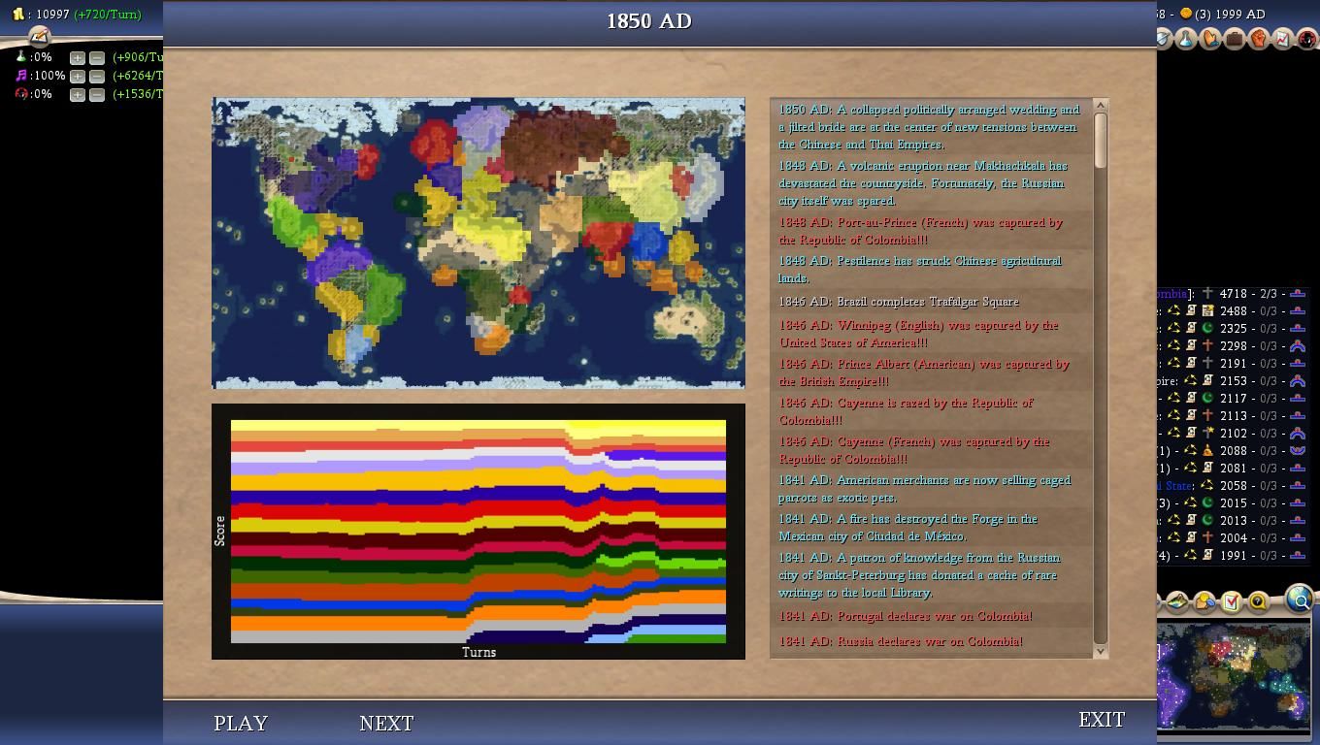
Task: Click the purple culture music note icon
Action: coord(20,76)
